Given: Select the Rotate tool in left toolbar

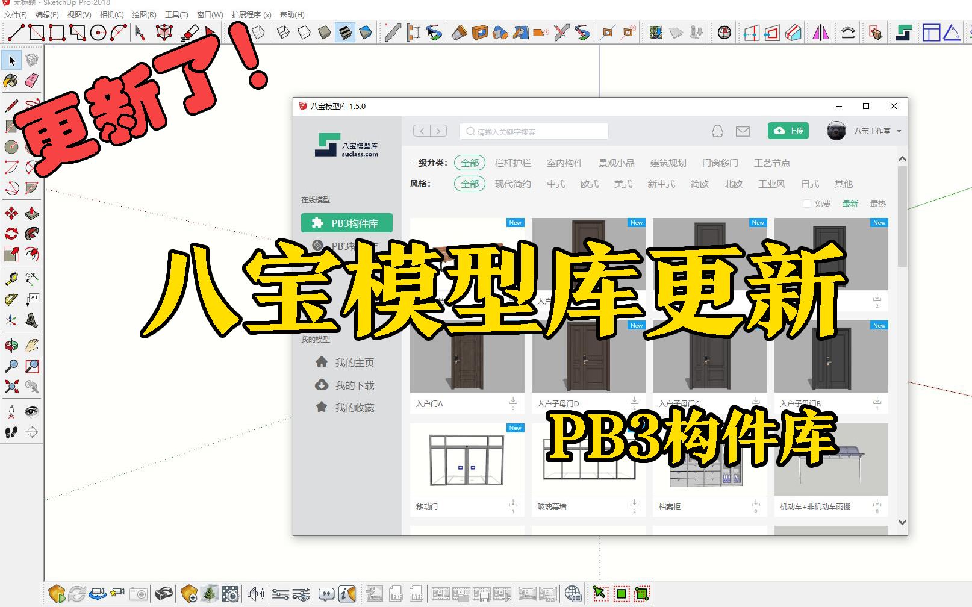Looking at the screenshot, I should pos(11,234).
